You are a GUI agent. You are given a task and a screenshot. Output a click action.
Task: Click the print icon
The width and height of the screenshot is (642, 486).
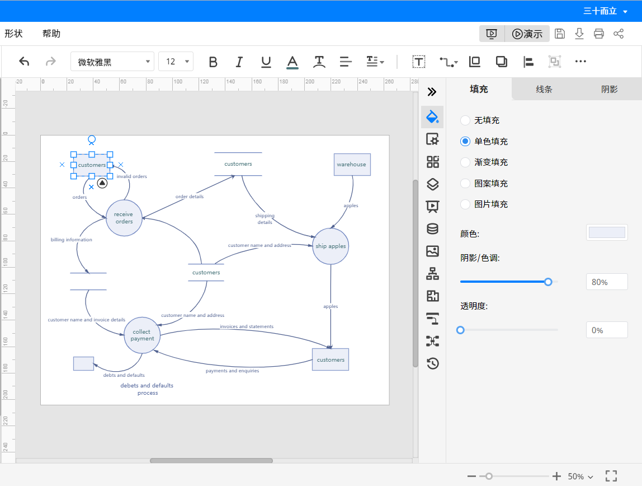(599, 34)
